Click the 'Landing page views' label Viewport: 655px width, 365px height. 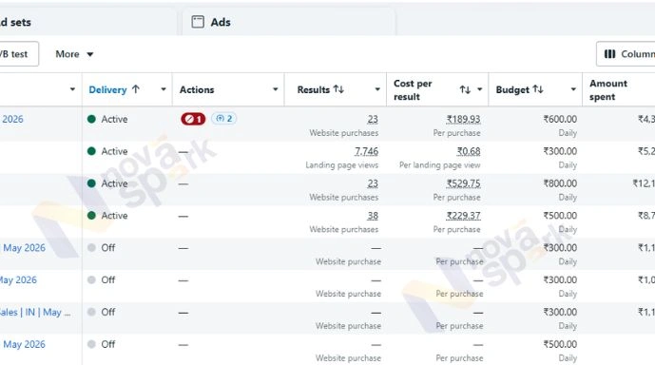pyautogui.click(x=341, y=165)
